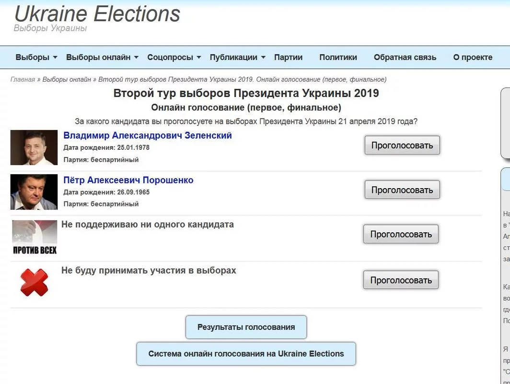Open the Публикации dropdown menu
Image resolution: width=510 pixels, height=384 pixels.
tap(237, 58)
